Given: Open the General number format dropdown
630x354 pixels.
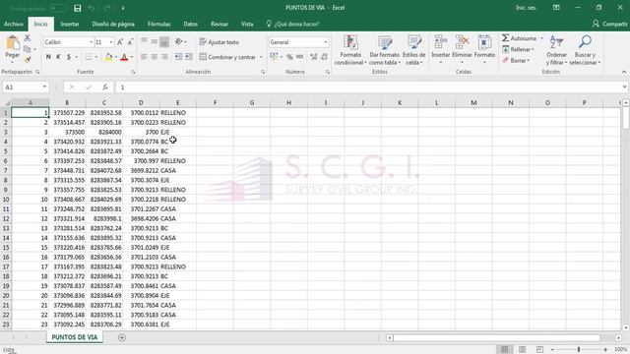Looking at the screenshot, I should [326, 42].
